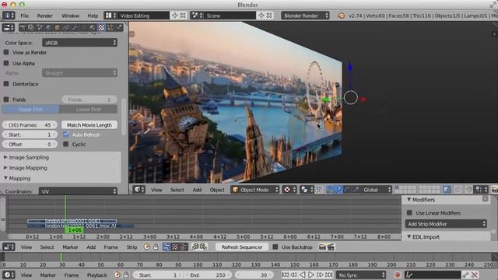This screenshot has height=280, width=498.
Task: Open the Window menu
Action: [x=70, y=16]
